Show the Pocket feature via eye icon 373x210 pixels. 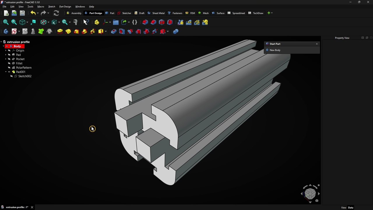pyautogui.click(x=9, y=59)
